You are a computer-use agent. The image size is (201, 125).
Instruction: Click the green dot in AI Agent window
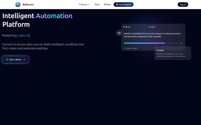(x=129, y=27)
